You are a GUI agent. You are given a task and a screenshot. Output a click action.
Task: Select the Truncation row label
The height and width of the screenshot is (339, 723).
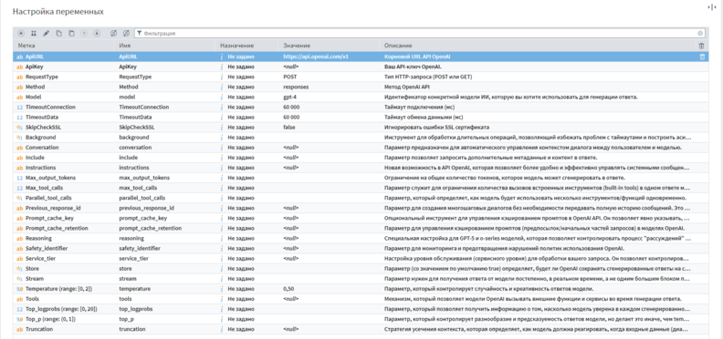click(39, 329)
